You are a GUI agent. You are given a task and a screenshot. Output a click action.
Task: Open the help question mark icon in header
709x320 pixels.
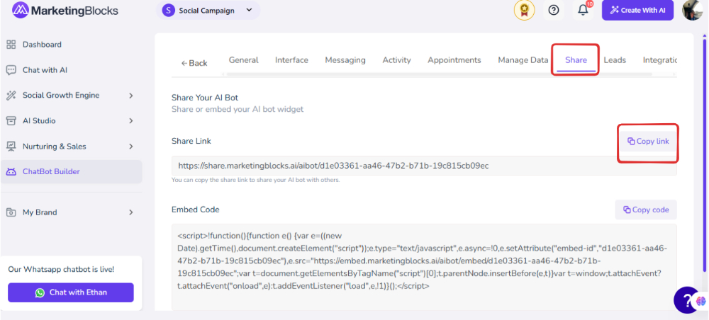coord(554,10)
